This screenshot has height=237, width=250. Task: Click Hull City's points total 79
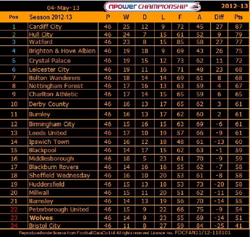pos(239,35)
